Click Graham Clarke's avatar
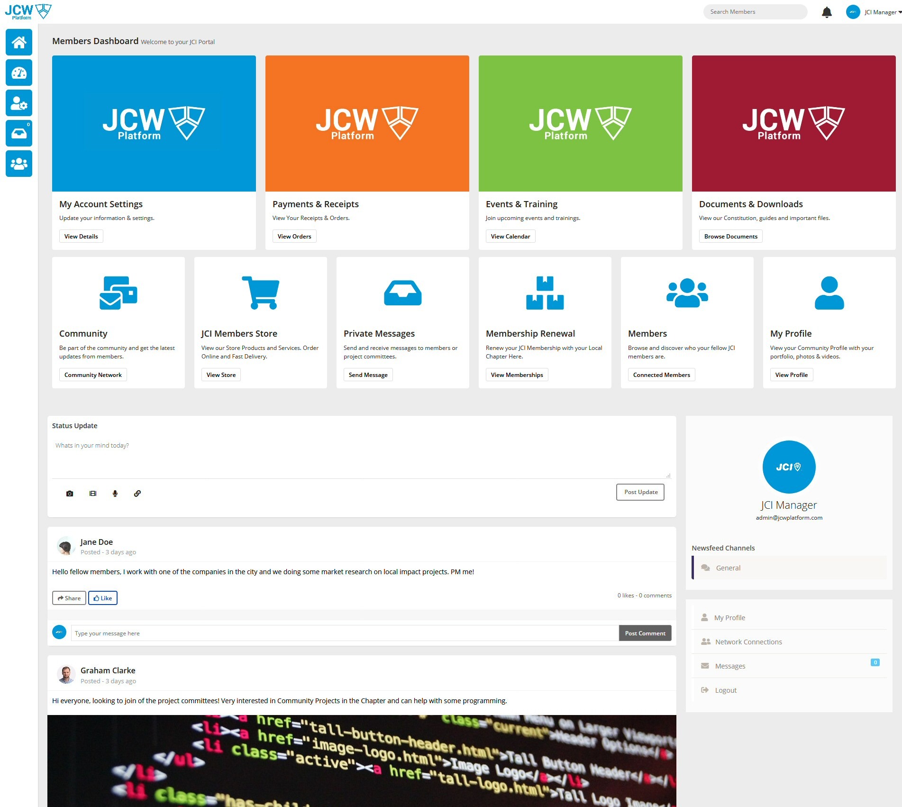Screen dimensions: 902x807 [66, 674]
